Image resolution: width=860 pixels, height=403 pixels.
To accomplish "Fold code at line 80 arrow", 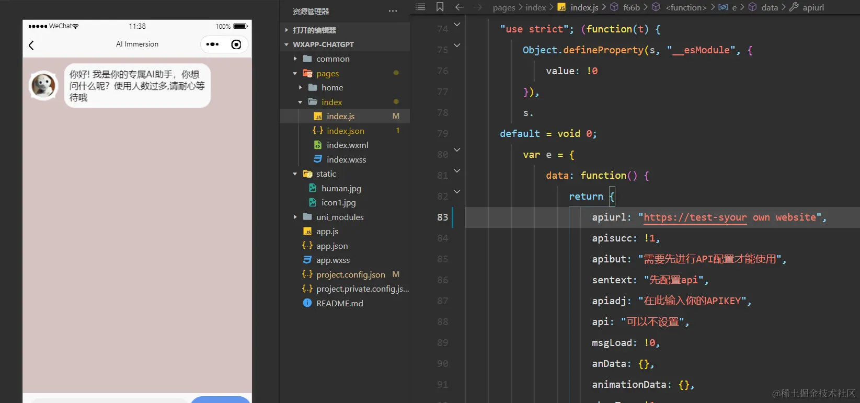I will [x=457, y=149].
